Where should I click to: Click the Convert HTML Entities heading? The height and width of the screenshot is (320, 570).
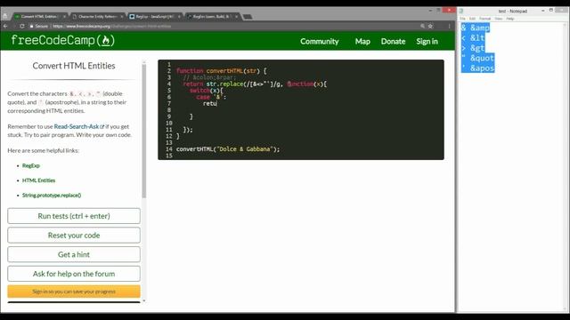74,66
